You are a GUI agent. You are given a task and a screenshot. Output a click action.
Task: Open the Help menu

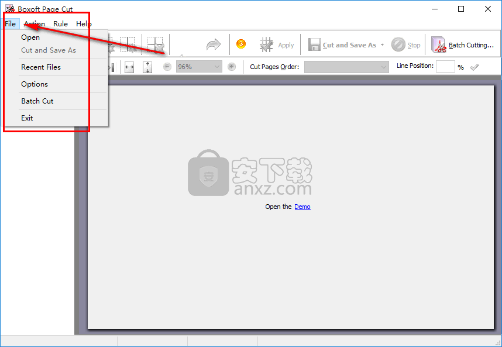(x=84, y=23)
